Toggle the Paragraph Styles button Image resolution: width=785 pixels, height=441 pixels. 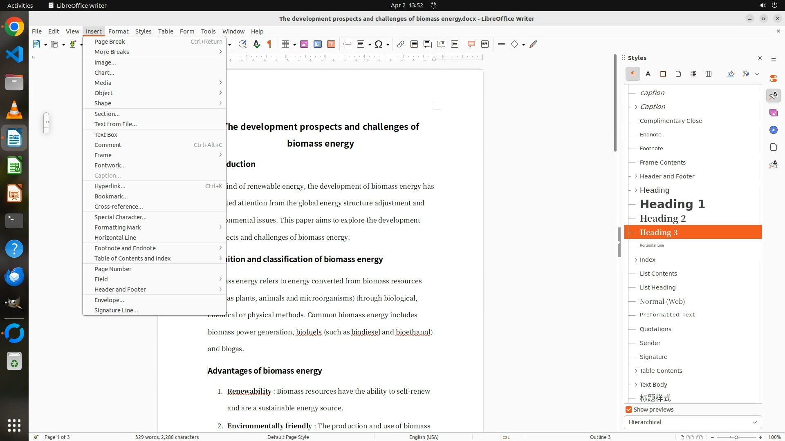click(632, 74)
